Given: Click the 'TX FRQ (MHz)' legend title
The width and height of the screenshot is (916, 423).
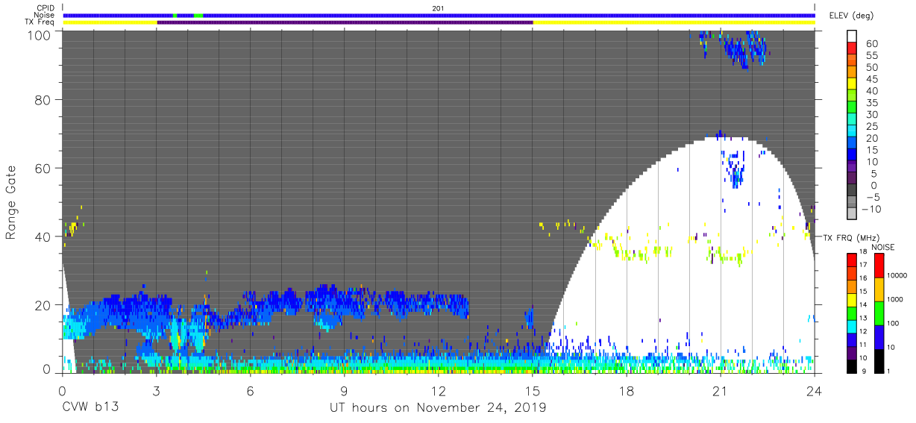Looking at the screenshot, I should point(850,238).
